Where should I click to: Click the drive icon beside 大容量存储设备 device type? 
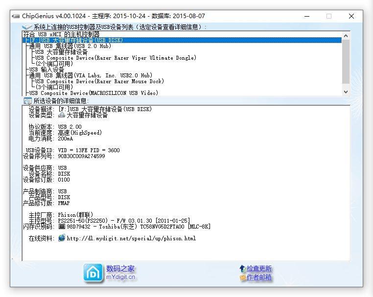pyautogui.click(x=62, y=115)
